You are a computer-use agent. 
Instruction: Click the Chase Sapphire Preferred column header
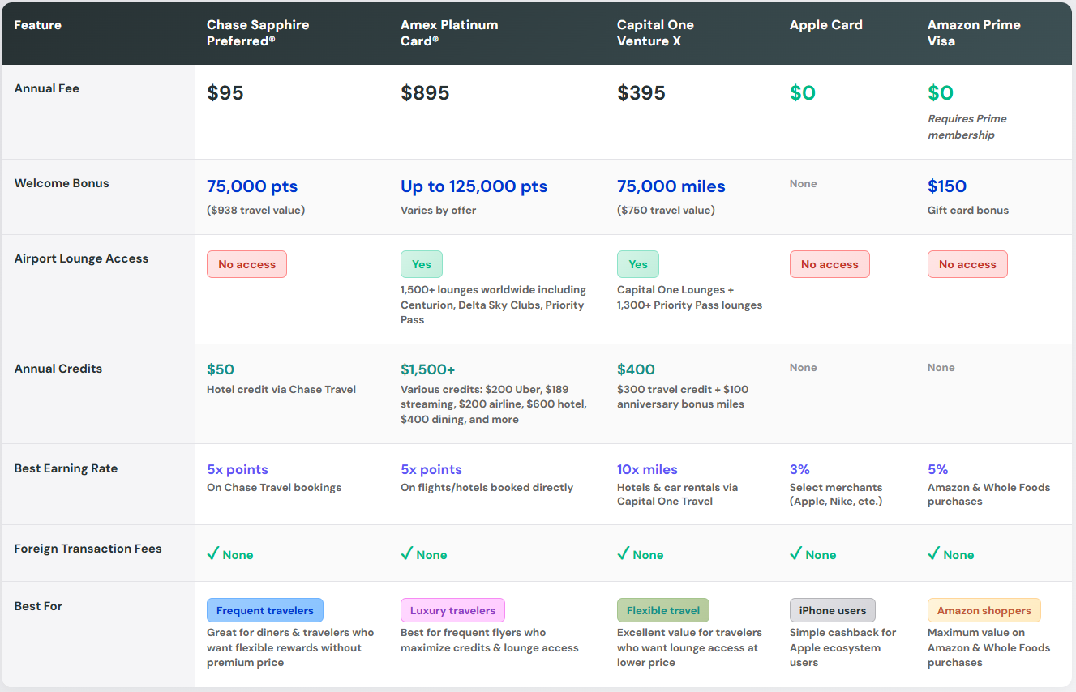pos(258,32)
